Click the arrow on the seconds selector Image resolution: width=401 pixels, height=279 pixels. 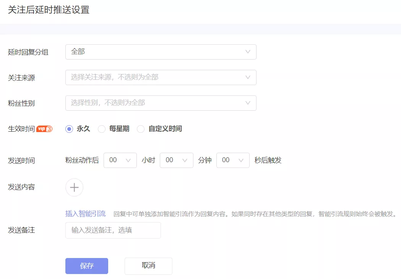pos(240,160)
